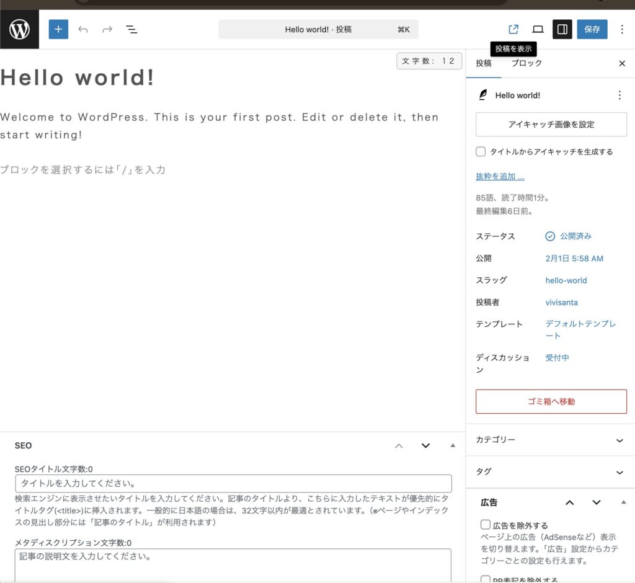Screen dimensions: 635x583
Task: Open the document overview list icon
Action: pyautogui.click(x=131, y=29)
